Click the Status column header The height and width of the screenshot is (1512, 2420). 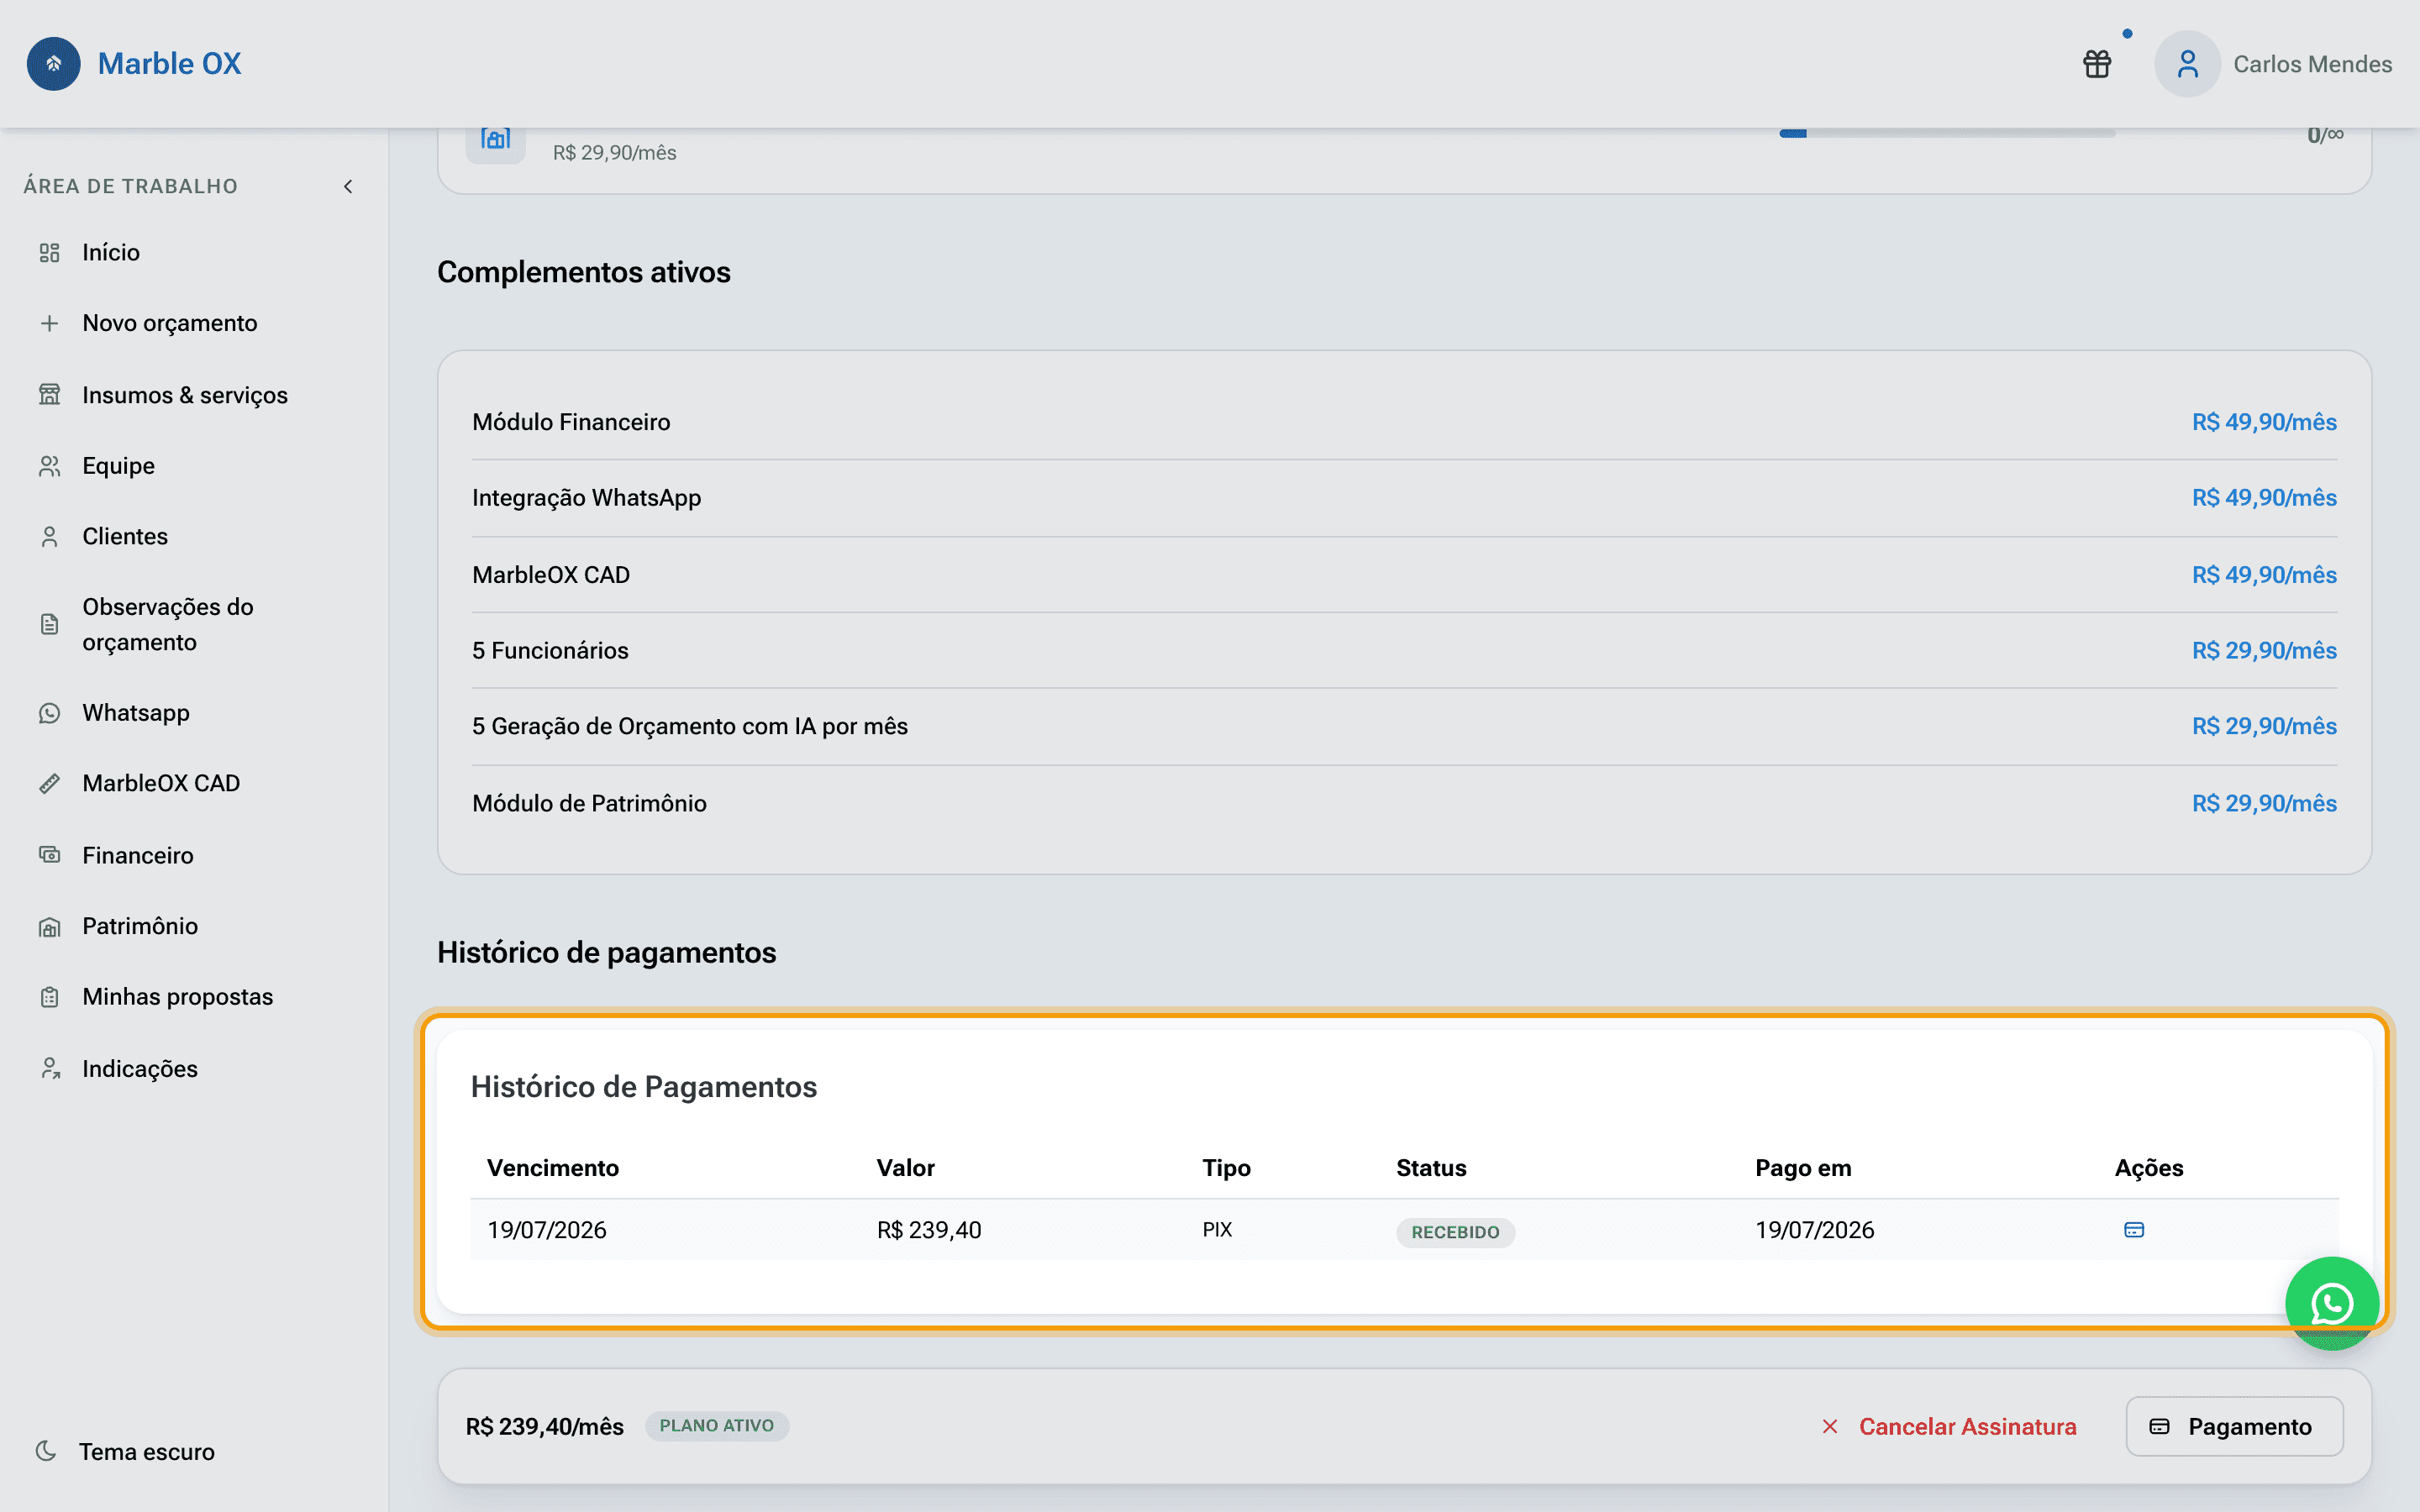click(x=1431, y=1168)
